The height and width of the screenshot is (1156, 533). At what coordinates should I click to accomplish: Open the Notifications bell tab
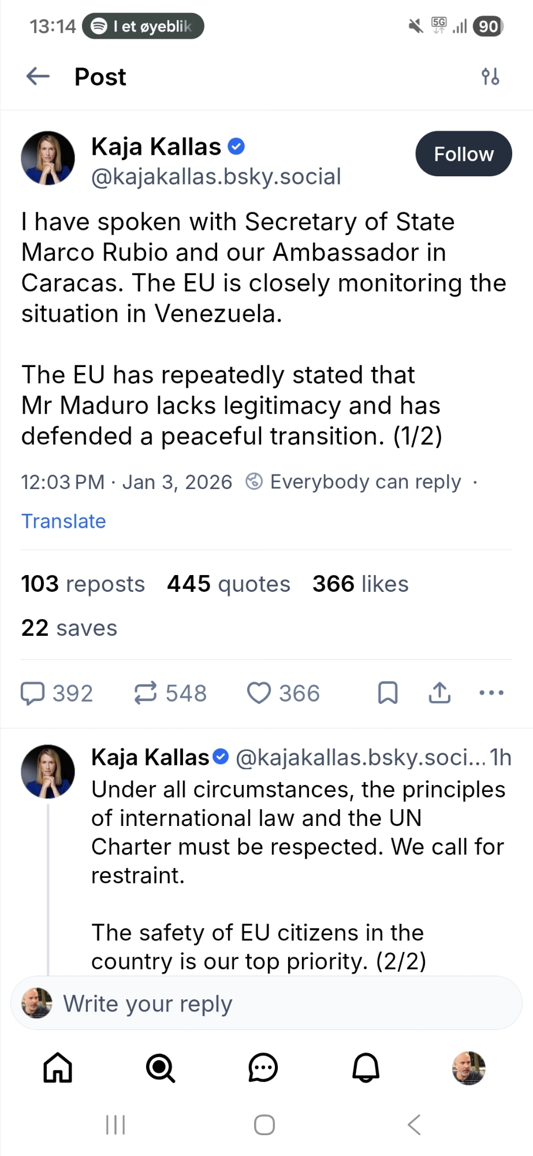(366, 1068)
